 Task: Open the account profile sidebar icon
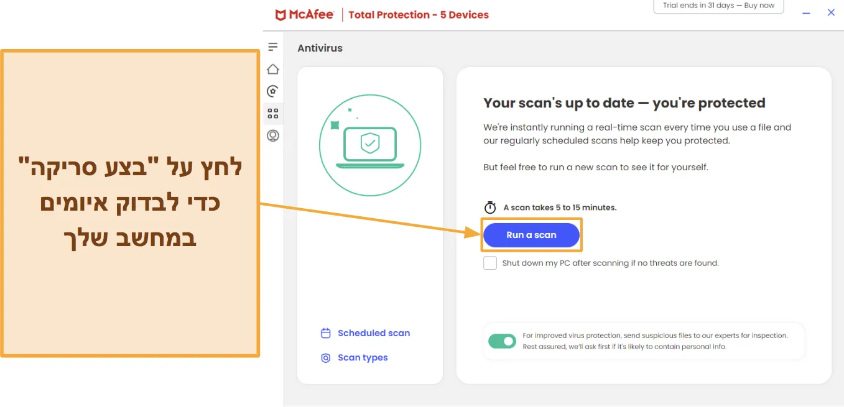(x=272, y=135)
